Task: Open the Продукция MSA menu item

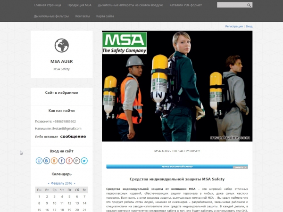Action: [79, 5]
